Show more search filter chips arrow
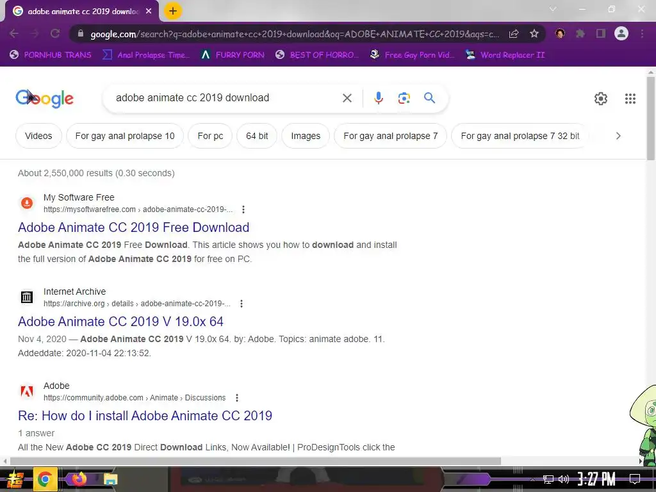This screenshot has width=656, height=492. [618, 136]
